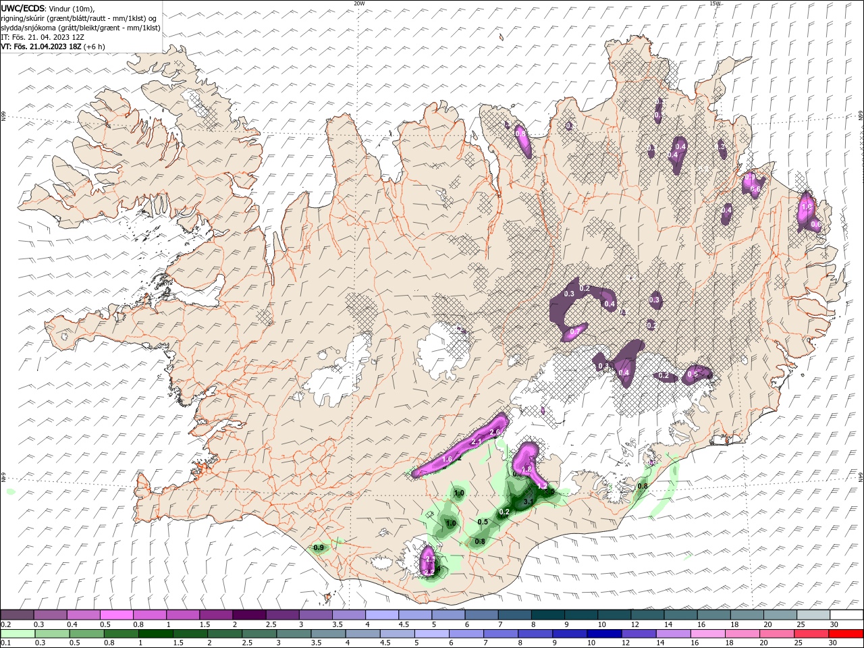
Task: Click the 1.6 snowfall value on the pink band
Action: point(447,459)
